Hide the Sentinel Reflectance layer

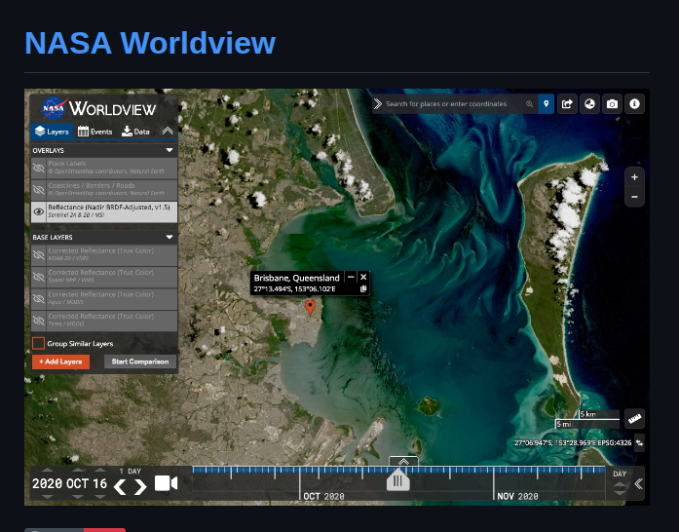[39, 211]
